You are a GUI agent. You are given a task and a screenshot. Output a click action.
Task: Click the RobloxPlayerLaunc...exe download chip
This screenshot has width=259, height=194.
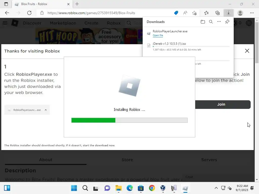point(27,110)
